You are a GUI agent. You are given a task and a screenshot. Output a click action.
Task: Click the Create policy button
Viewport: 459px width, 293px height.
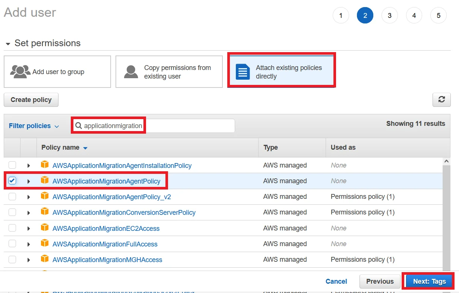[x=31, y=100]
